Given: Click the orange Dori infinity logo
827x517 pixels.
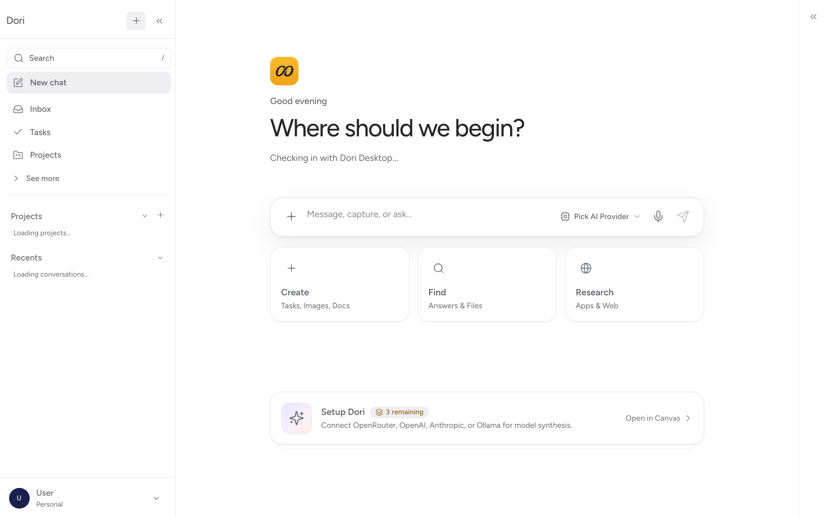Looking at the screenshot, I should 284,71.
